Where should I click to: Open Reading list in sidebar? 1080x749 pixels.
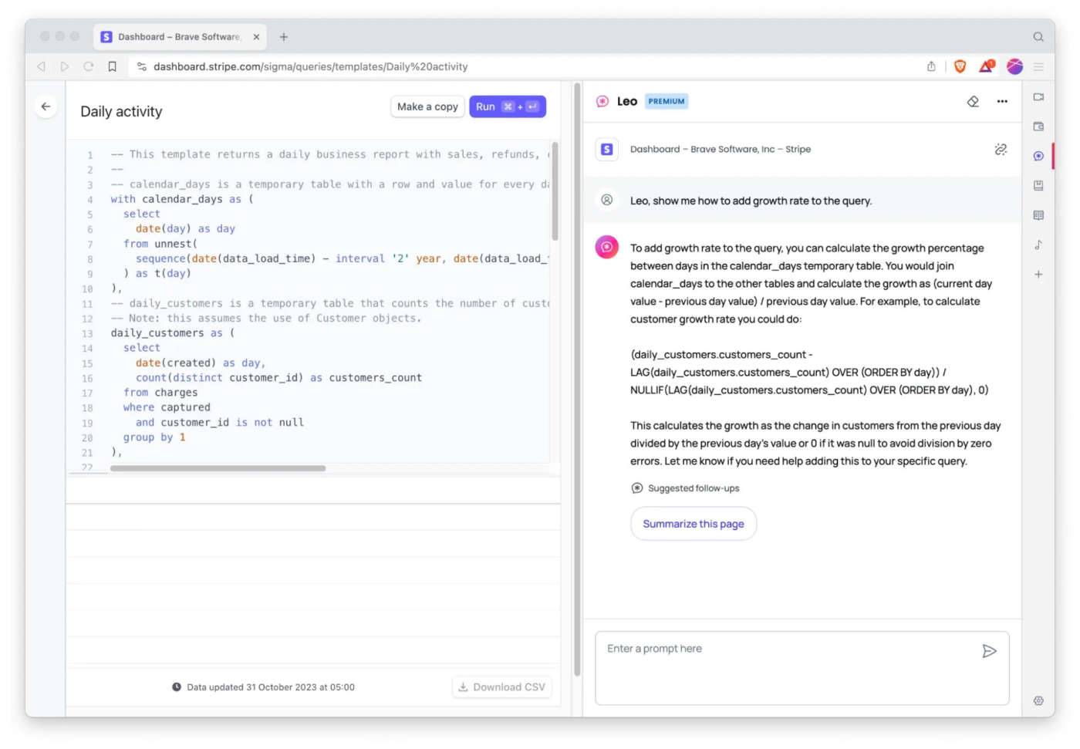1038,215
